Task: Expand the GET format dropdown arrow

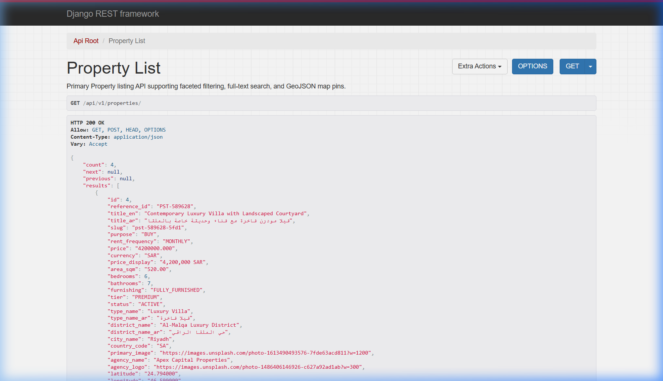Action: click(x=590, y=67)
